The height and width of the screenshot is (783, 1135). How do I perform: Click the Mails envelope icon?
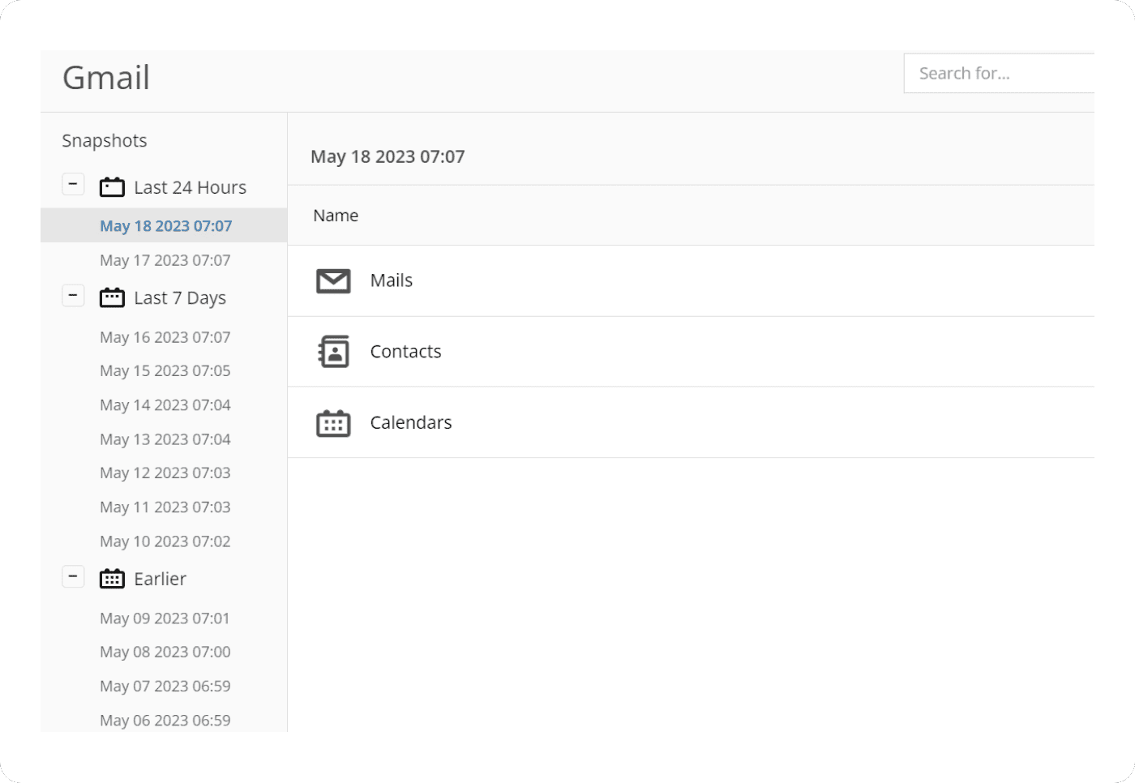pyautogui.click(x=333, y=281)
